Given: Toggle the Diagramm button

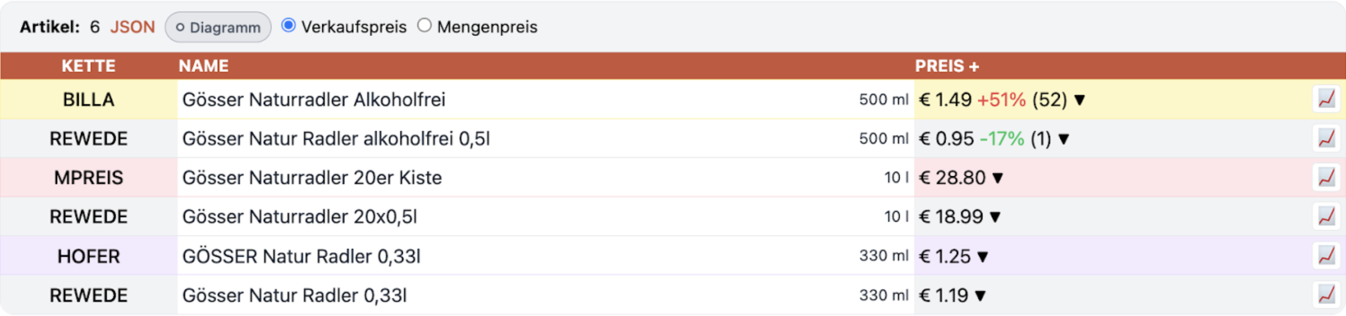Looking at the screenshot, I should [x=218, y=27].
